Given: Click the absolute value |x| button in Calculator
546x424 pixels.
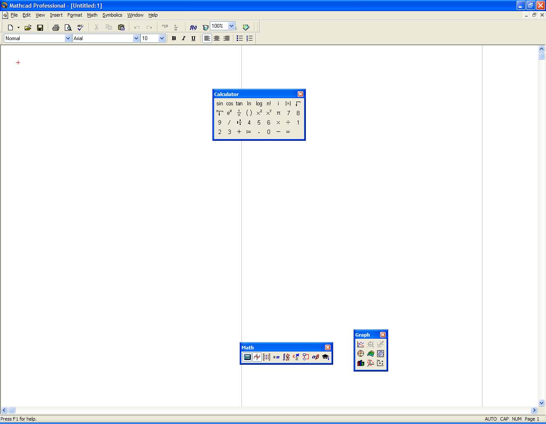Looking at the screenshot, I should click(288, 104).
